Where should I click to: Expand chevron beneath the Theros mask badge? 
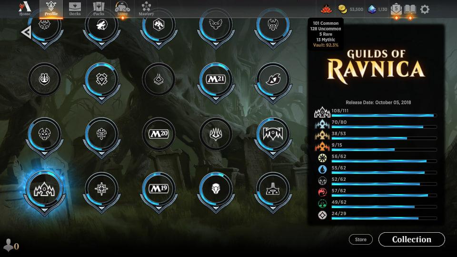44,154
